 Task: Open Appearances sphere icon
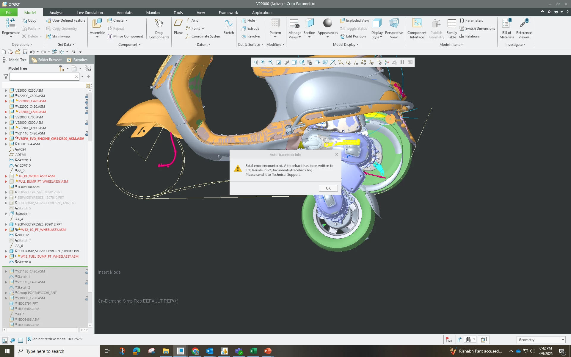tap(327, 24)
